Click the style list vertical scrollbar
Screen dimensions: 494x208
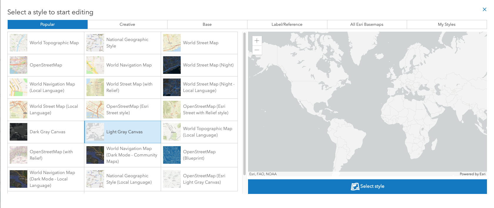(244, 104)
